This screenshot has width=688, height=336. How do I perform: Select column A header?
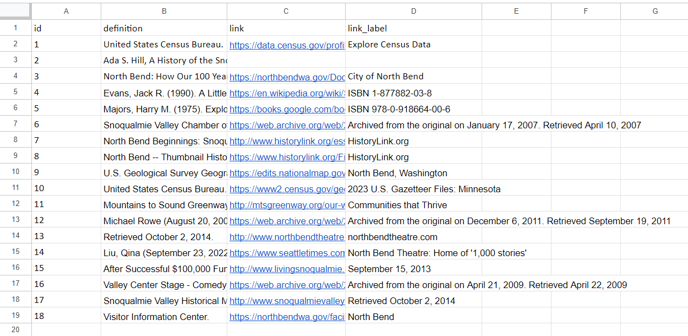(x=66, y=11)
